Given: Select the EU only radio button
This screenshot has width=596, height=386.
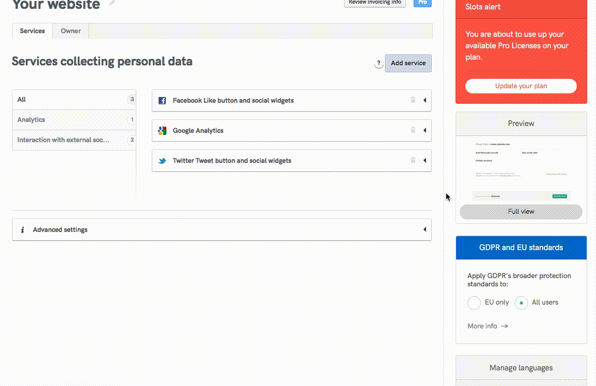Looking at the screenshot, I should pyautogui.click(x=474, y=302).
